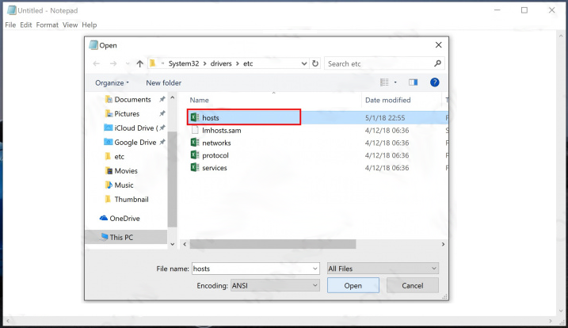Click the Music folder icon

pyautogui.click(x=109, y=185)
